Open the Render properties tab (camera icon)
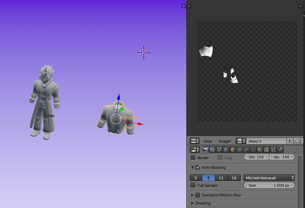The image size is (305, 208). [206, 150]
